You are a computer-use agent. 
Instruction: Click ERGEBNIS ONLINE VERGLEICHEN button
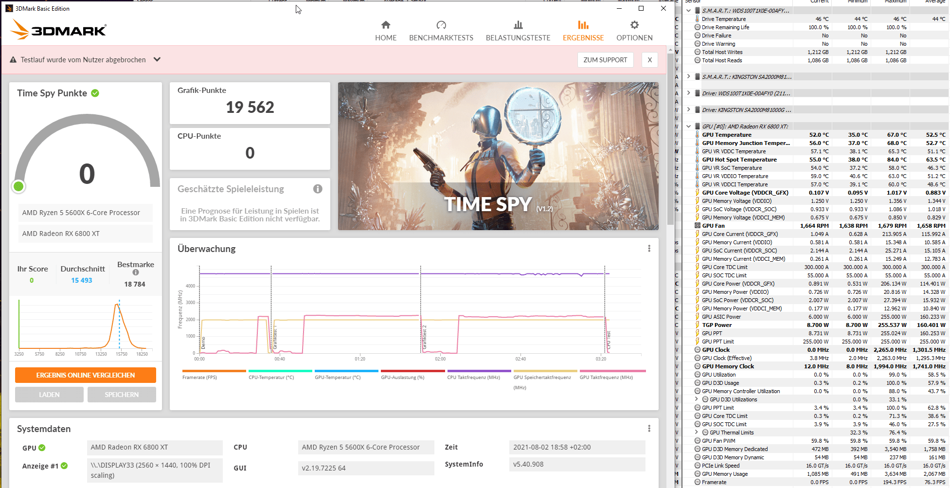(x=86, y=375)
